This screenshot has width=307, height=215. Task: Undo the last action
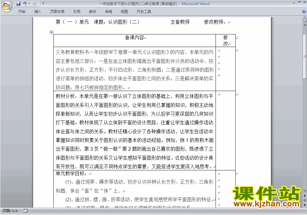pos(25,4)
